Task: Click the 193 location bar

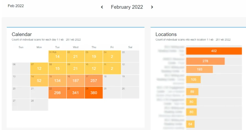Action: [199, 69]
